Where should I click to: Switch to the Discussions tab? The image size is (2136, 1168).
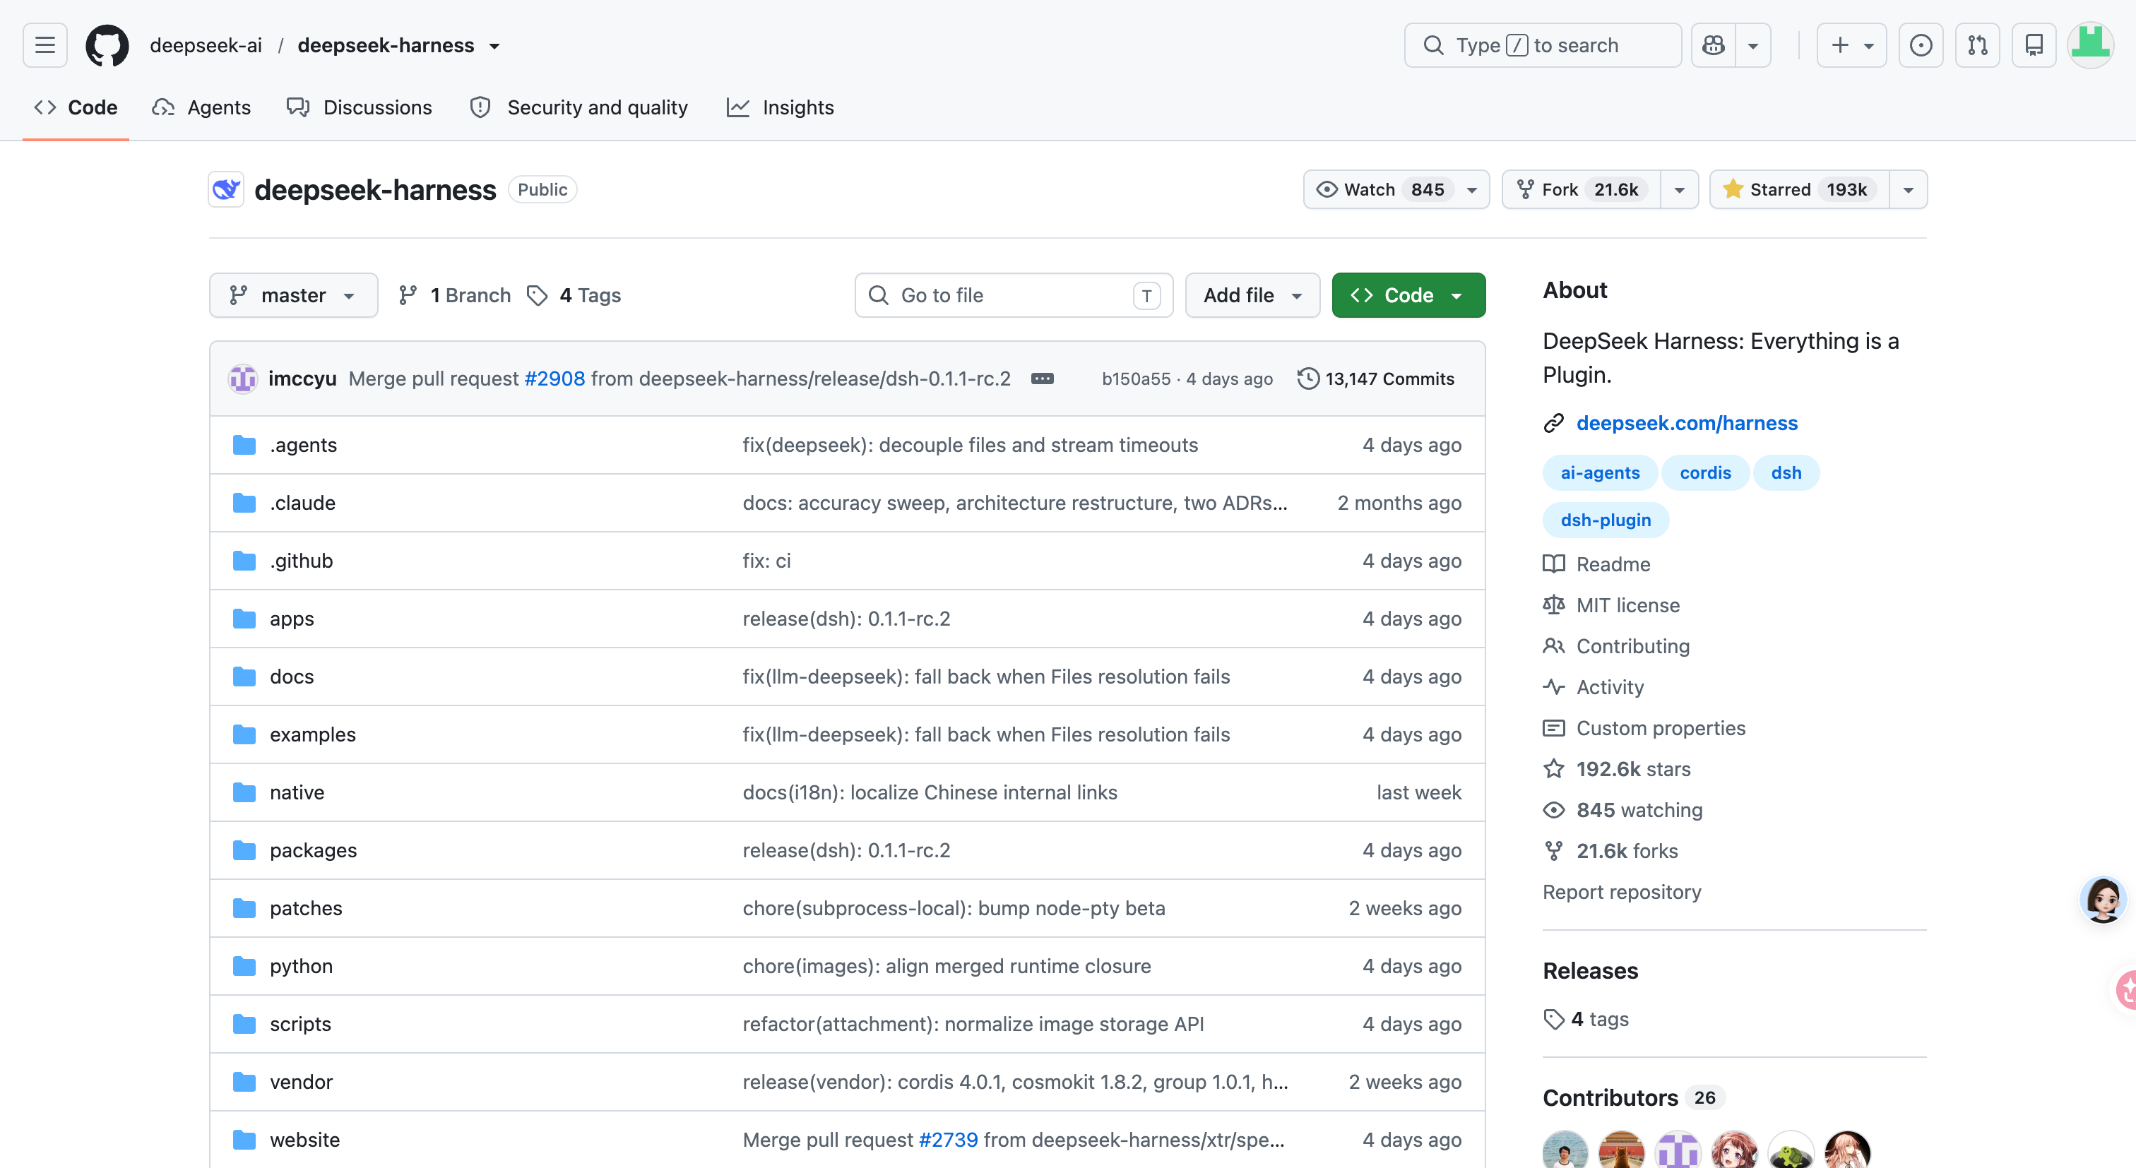(359, 107)
